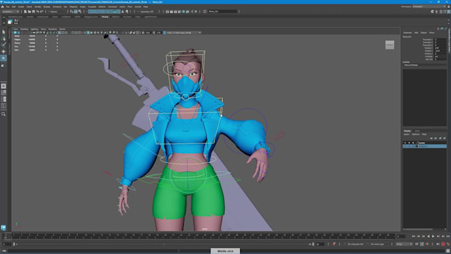Switch to four-view panel layout

click(3, 93)
